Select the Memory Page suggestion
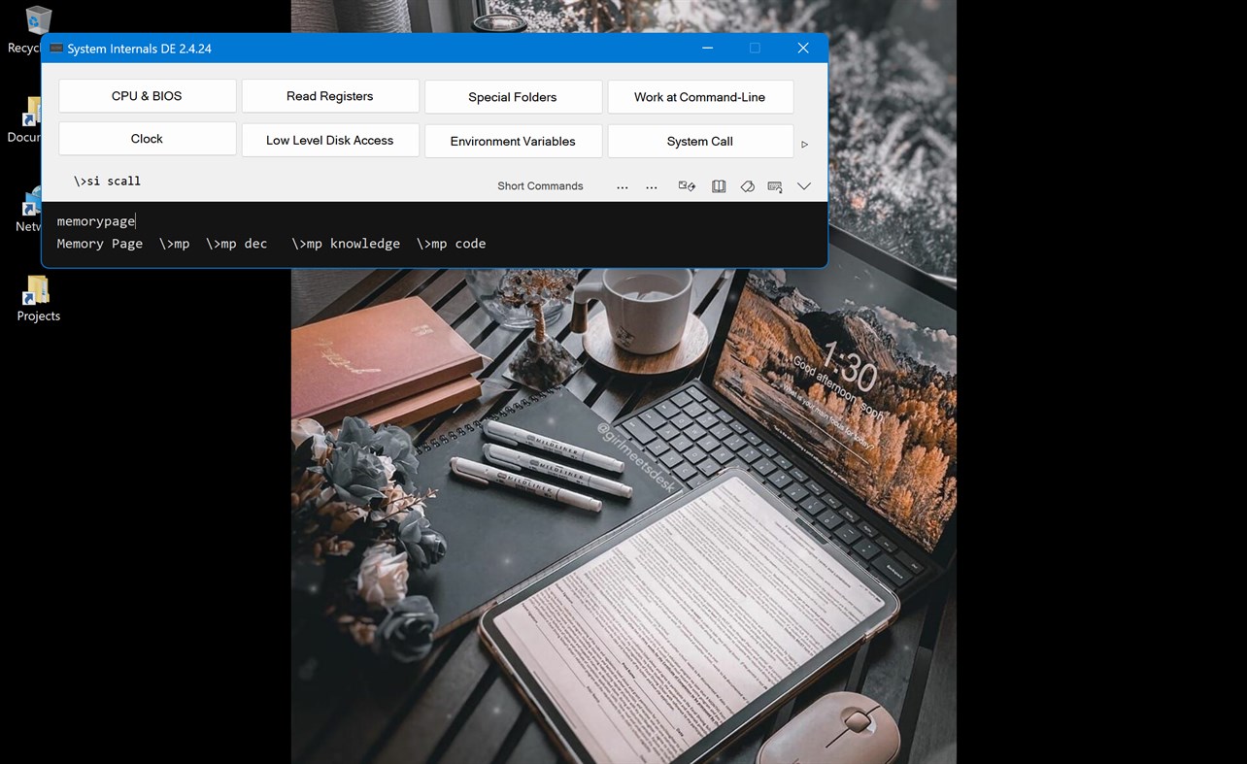This screenshot has height=764, width=1247. pyautogui.click(x=100, y=244)
